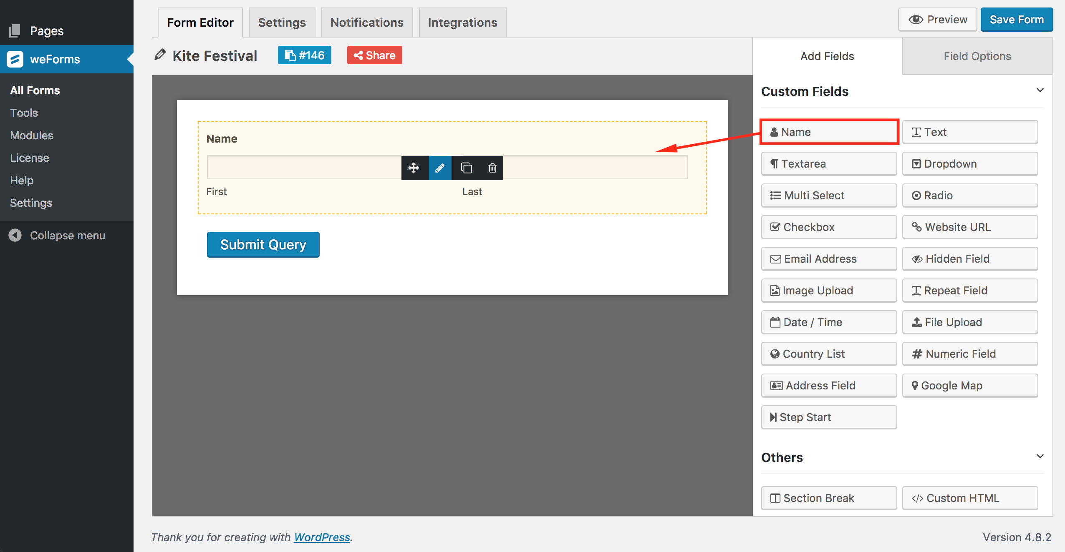Select the Checkbox field type
Viewport: 1065px width, 552px height.
(x=828, y=227)
